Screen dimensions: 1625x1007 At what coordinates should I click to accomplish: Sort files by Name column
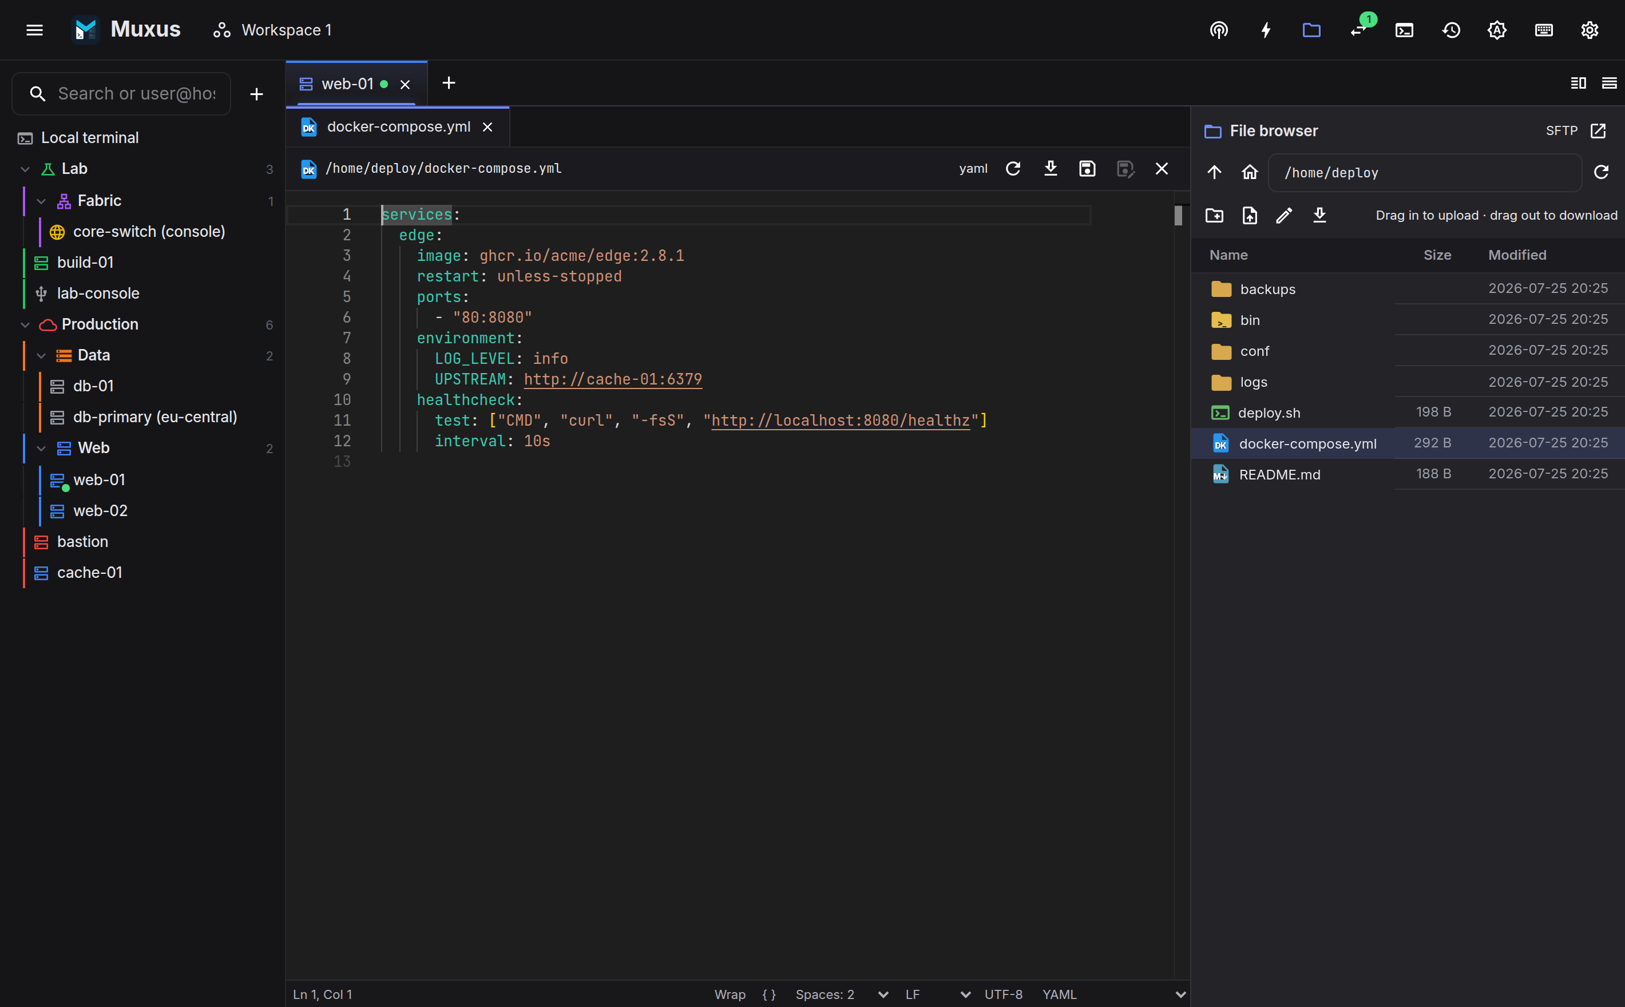pyautogui.click(x=1228, y=255)
